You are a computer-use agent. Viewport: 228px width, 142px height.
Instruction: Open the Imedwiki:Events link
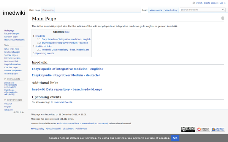(63, 102)
